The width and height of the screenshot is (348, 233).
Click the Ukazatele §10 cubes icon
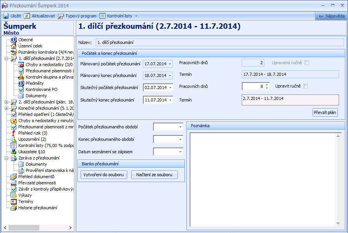[14, 152]
